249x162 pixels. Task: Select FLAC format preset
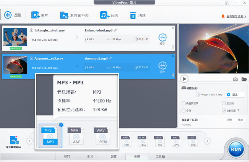[143, 141]
